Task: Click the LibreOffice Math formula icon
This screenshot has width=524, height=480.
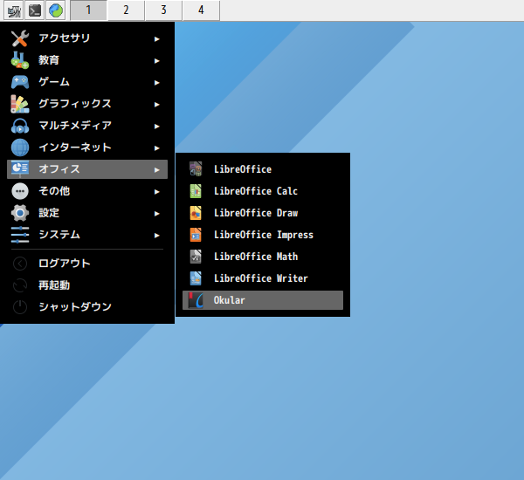Action: click(196, 257)
